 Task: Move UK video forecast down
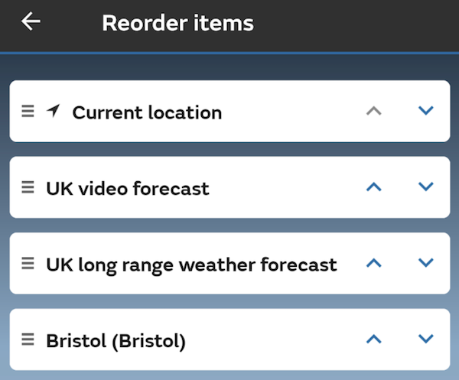click(x=426, y=187)
